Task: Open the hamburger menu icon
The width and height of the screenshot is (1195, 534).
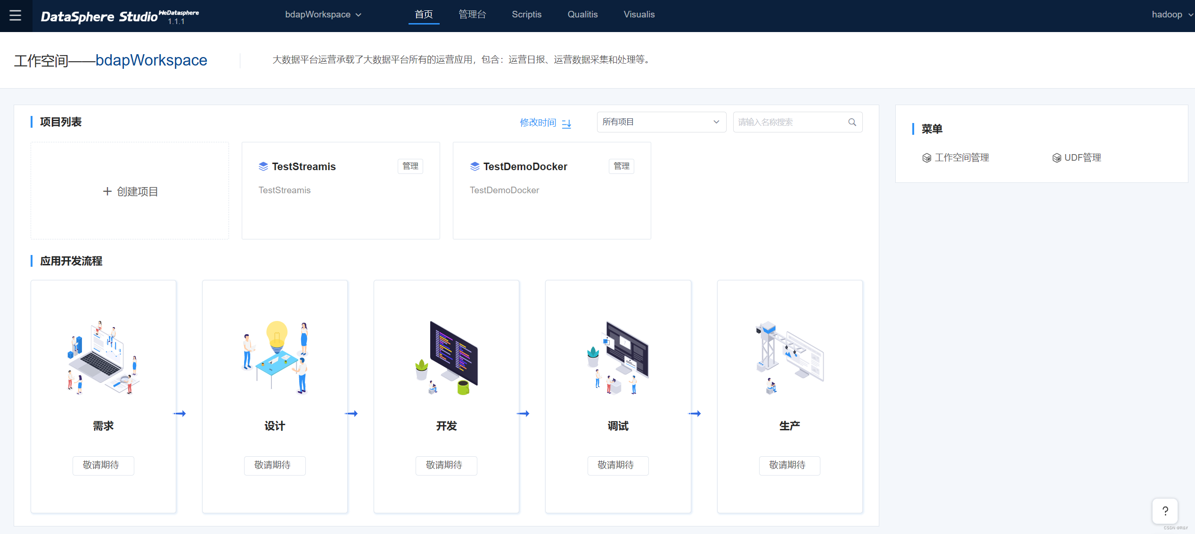Action: (16, 16)
